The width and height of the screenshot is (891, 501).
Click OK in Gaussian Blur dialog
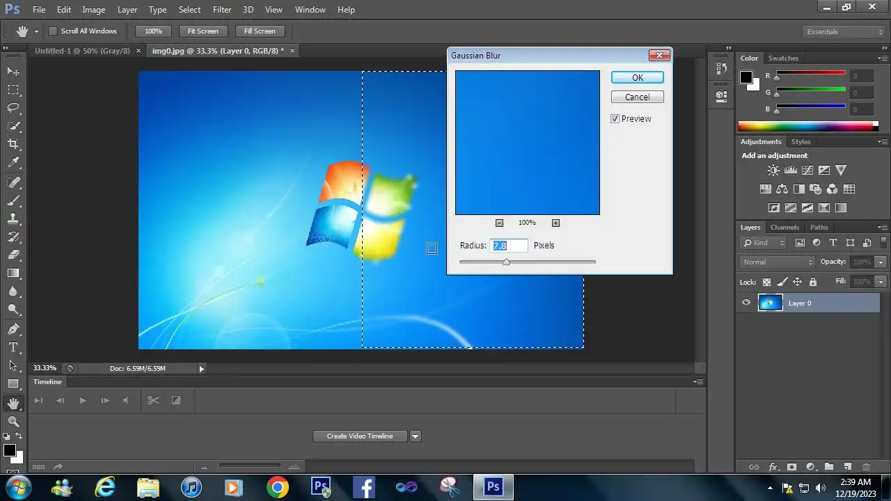(x=638, y=77)
